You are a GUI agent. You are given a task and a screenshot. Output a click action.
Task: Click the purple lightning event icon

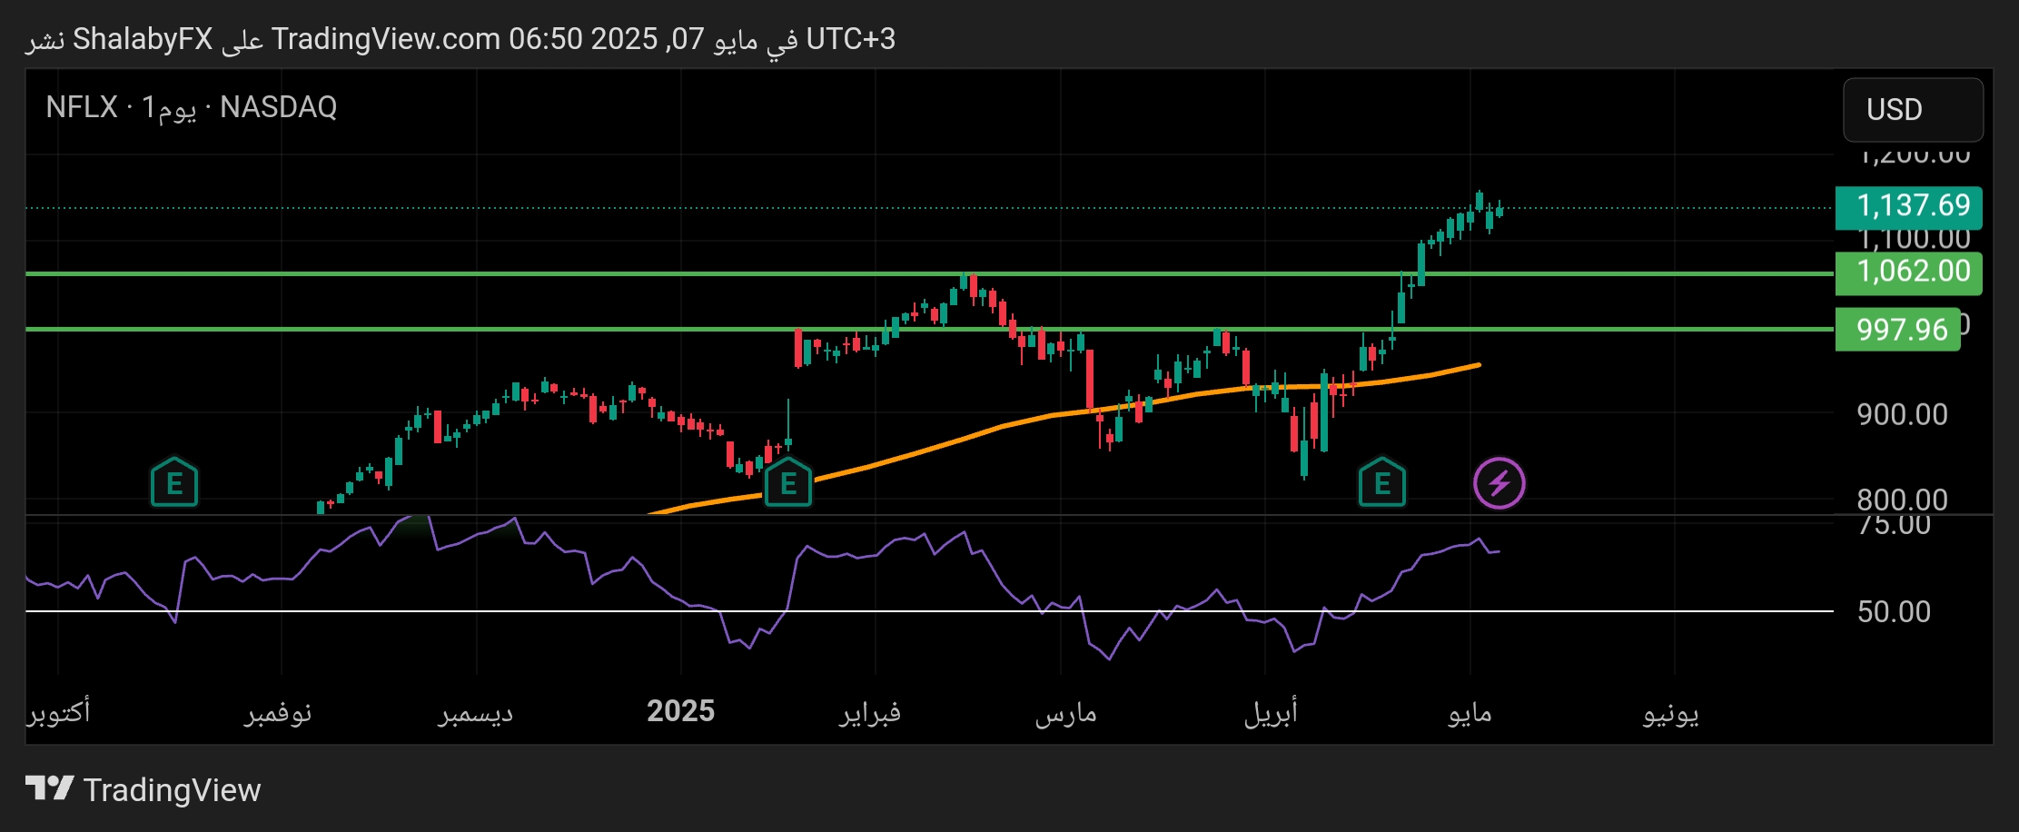(1499, 482)
